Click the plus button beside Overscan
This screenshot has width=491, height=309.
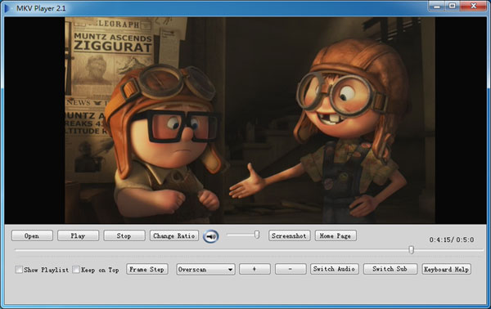pyautogui.click(x=255, y=269)
